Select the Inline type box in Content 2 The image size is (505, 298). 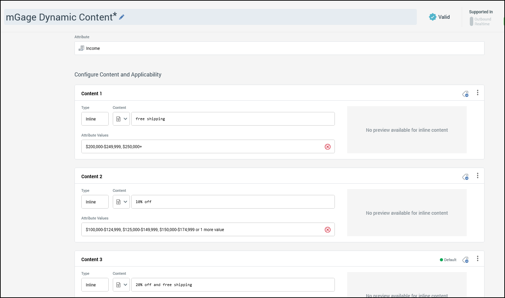click(x=95, y=202)
